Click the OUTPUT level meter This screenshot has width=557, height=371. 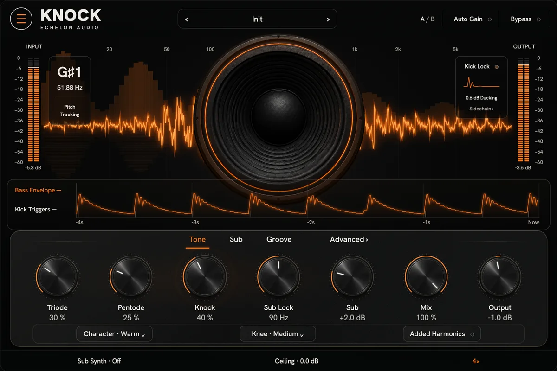pyautogui.click(x=523, y=109)
